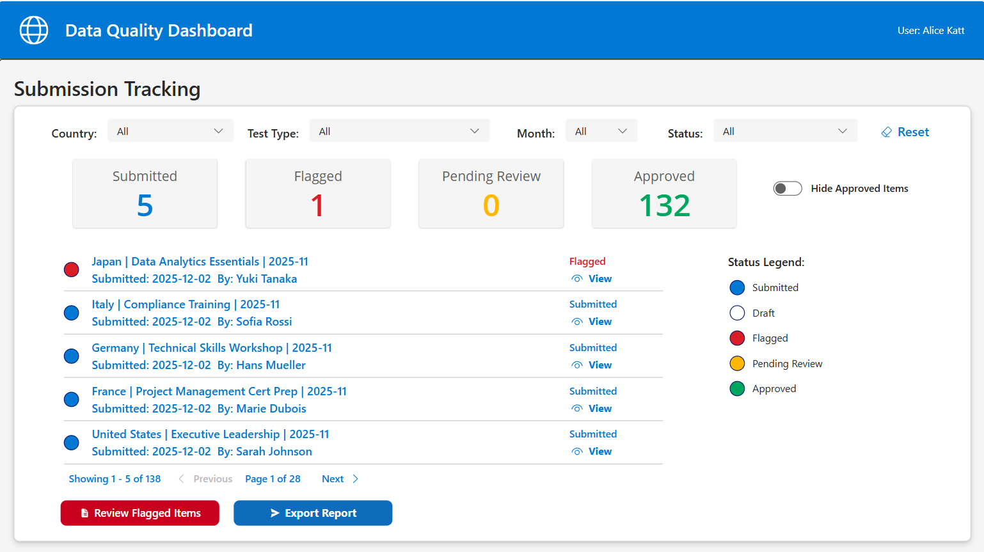Expand the Month filter dropdown
This screenshot has height=552, width=984.
[x=601, y=130]
